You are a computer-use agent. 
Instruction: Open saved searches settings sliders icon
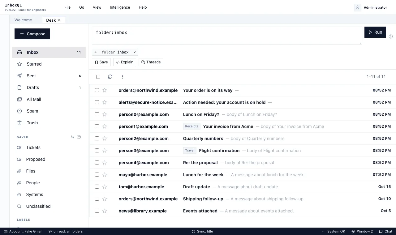click(72, 137)
